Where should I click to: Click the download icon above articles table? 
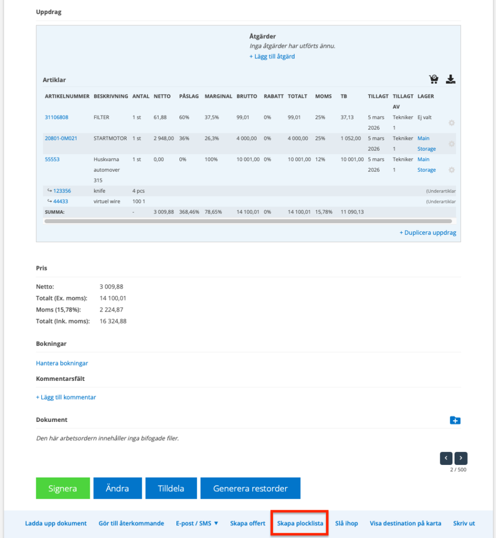450,79
